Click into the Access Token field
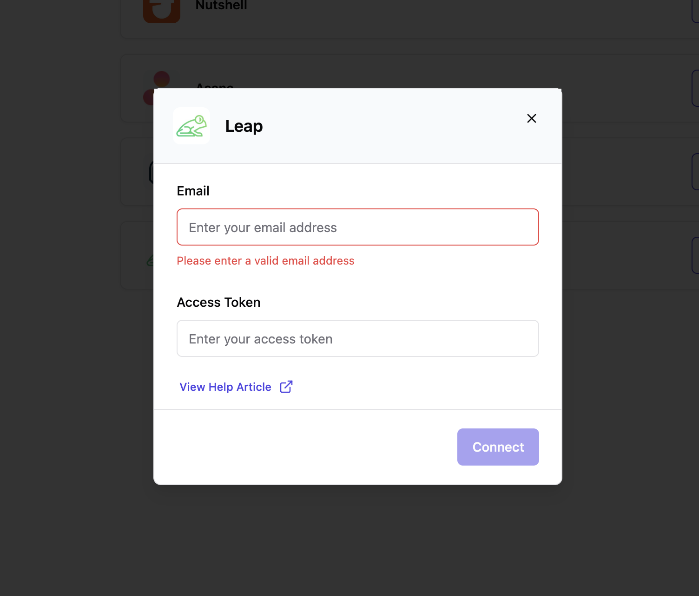Screen dimensions: 699x596 click(358, 338)
